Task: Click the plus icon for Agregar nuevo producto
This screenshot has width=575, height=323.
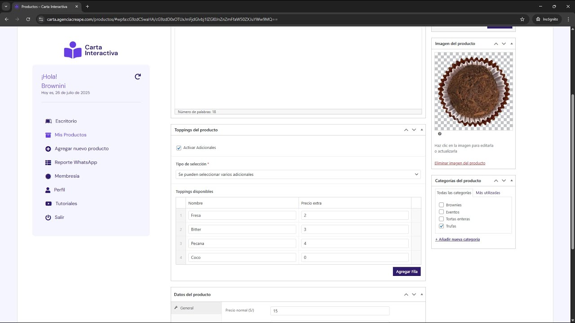Action: [x=48, y=148]
